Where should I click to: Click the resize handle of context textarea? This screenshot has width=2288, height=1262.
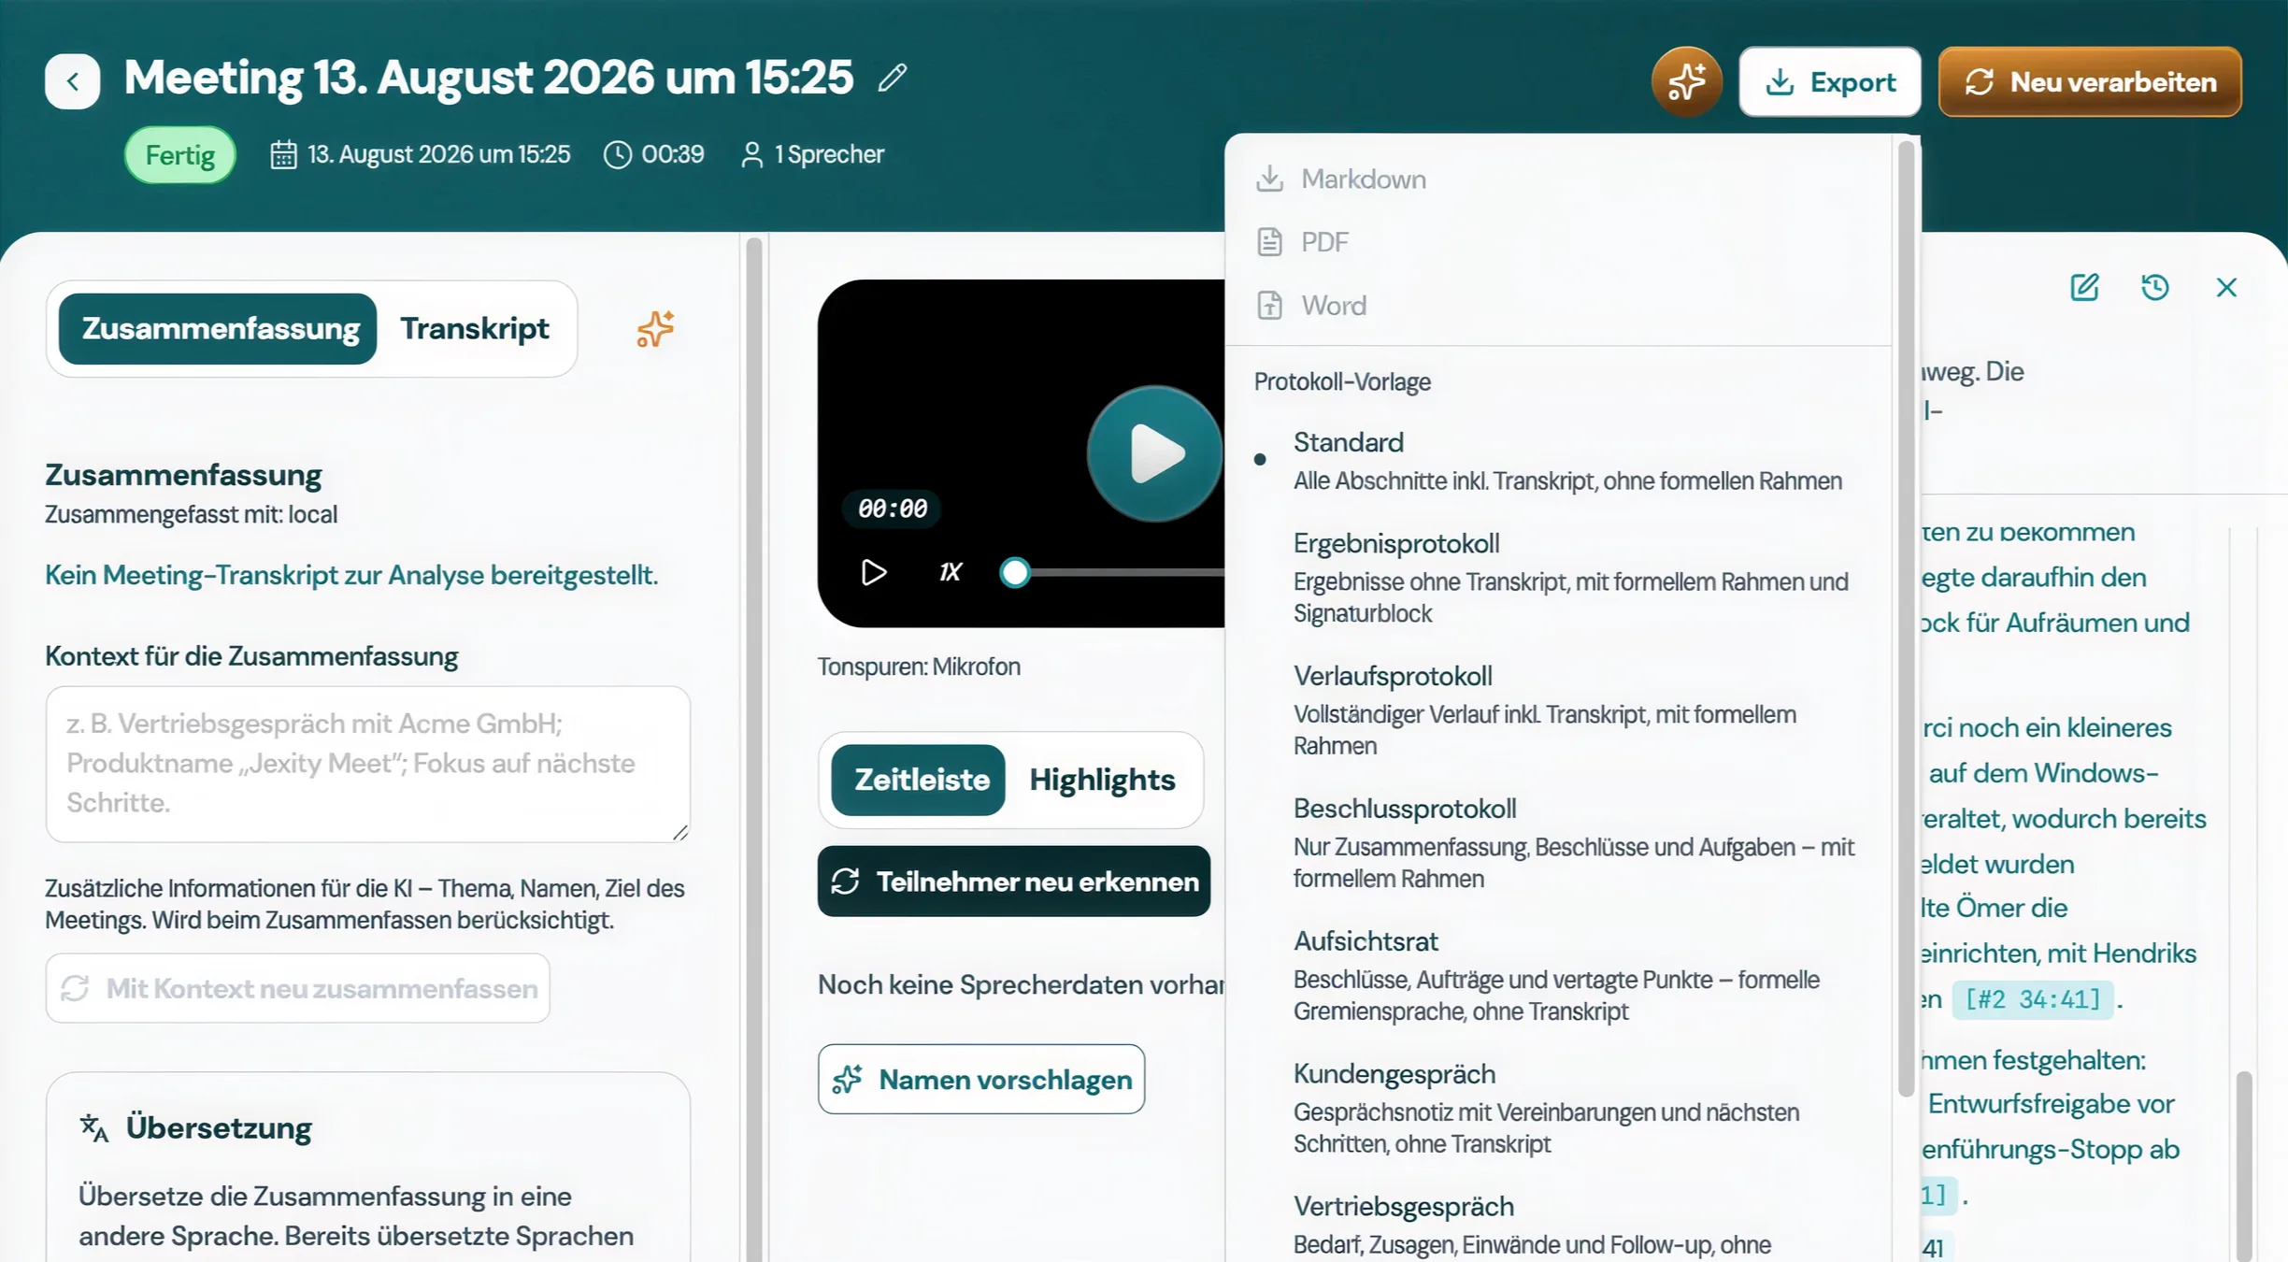click(680, 833)
